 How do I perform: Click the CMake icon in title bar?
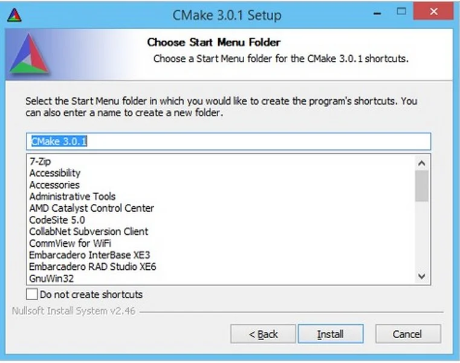[15, 15]
